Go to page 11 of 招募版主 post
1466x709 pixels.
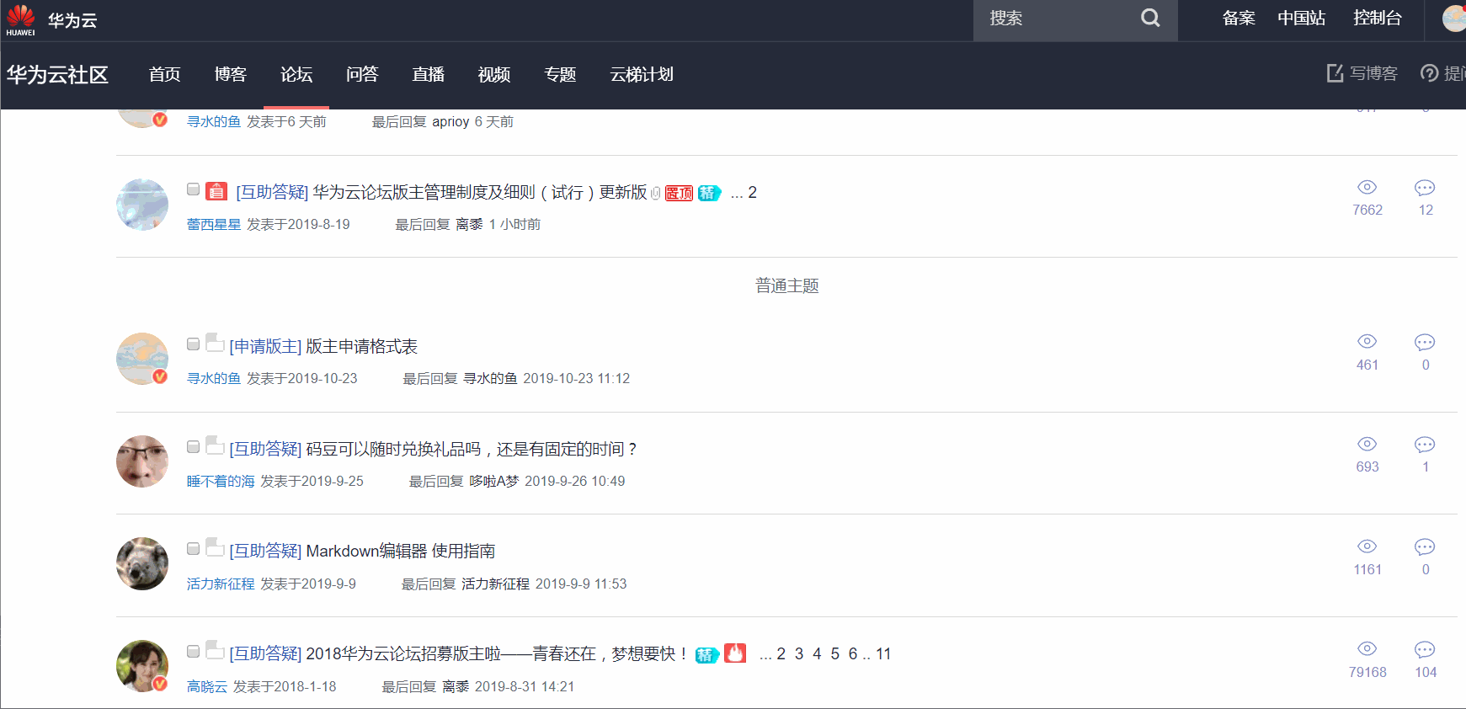pos(883,653)
